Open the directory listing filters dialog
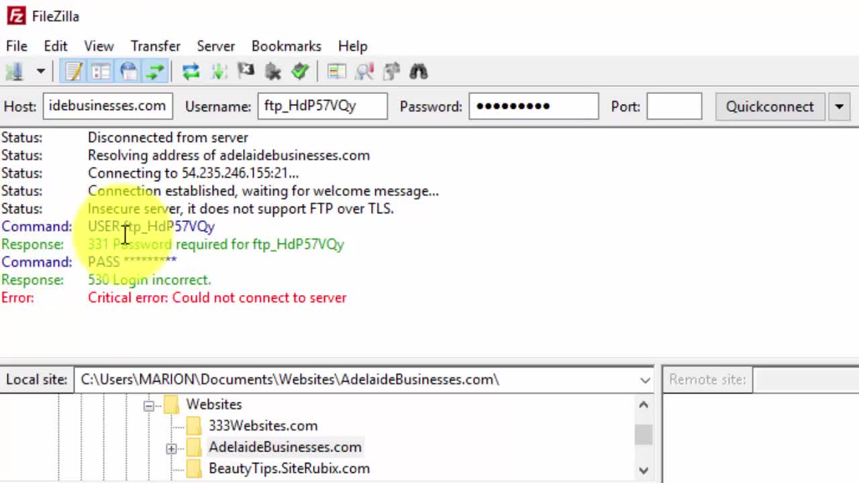This screenshot has width=859, height=483. (x=336, y=71)
